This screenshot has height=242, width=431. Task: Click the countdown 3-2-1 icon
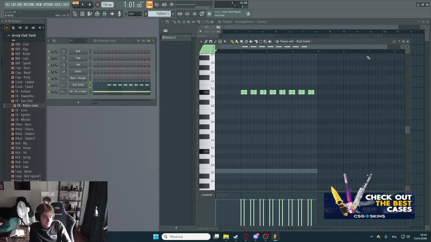click(157, 4)
